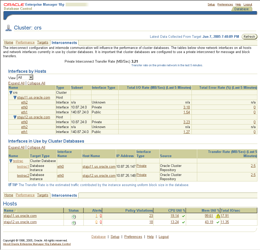Image resolution: width=260 pixels, height=250 pixels.
Task: Collapse the staju11.us.oracle.com tree node
Action: coord(15,98)
